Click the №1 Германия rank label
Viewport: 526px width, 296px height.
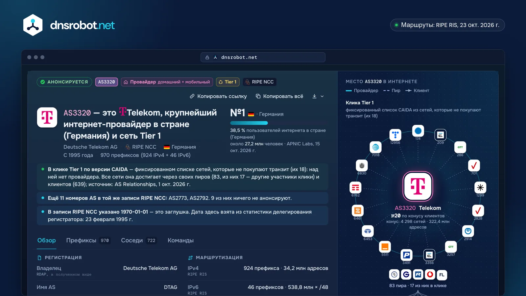click(x=257, y=113)
